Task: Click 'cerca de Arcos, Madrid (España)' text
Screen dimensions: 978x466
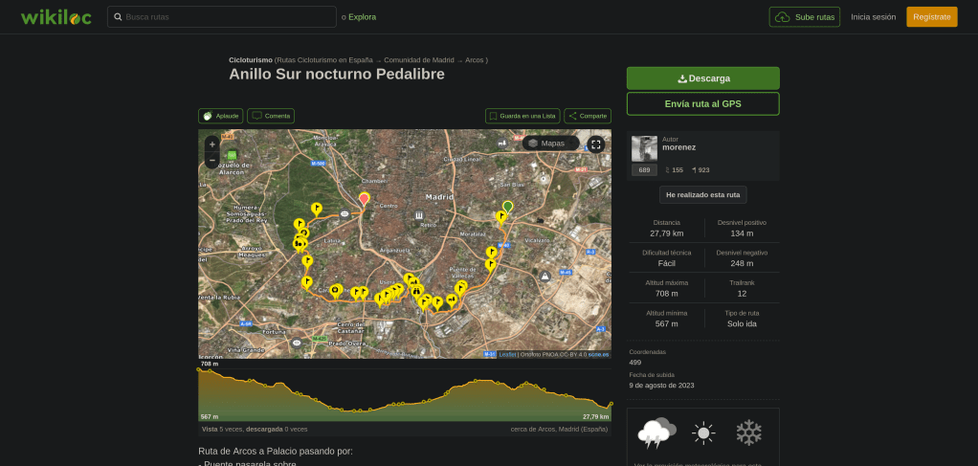Action: click(x=559, y=430)
